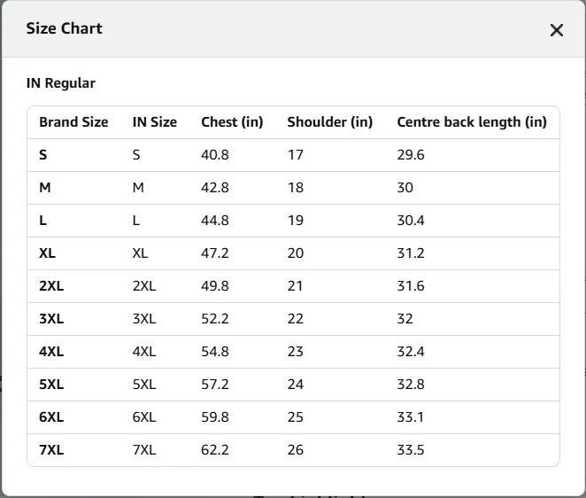586x498 pixels.
Task: Select chest value 49.8 for 2XL
Action: [x=215, y=286]
